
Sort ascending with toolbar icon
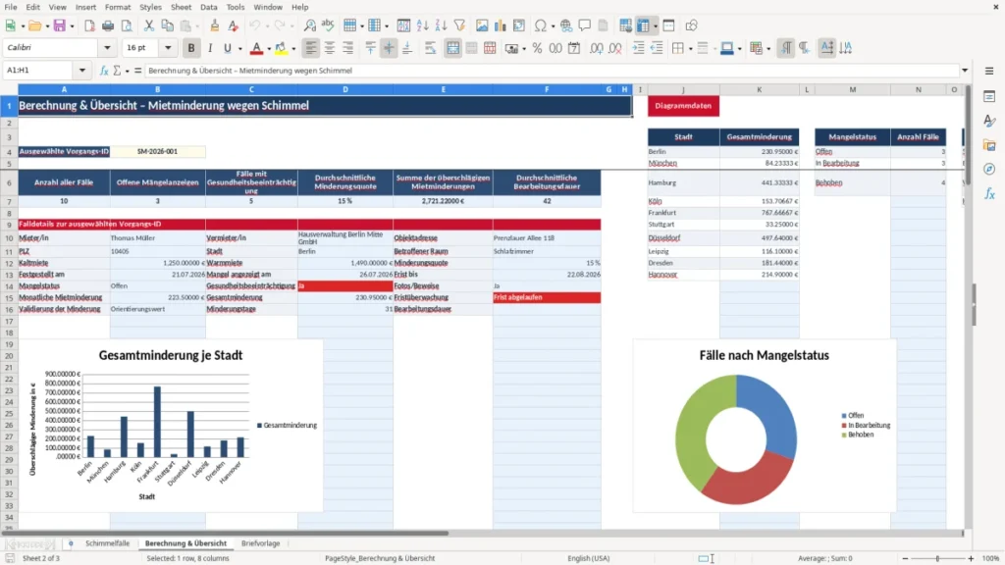[x=422, y=26]
